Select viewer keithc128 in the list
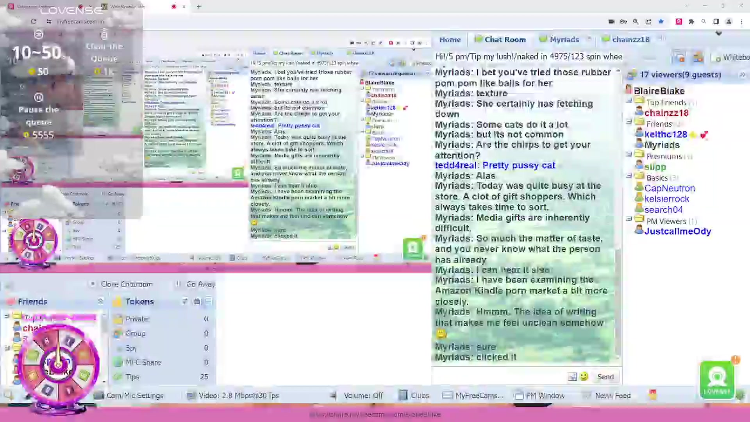The image size is (750, 422). (665, 134)
